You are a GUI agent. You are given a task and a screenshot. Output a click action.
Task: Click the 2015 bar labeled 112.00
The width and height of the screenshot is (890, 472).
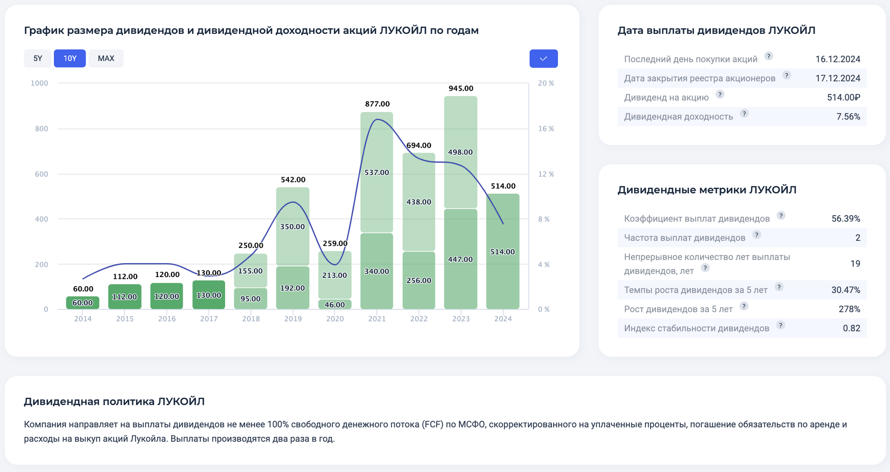125,297
